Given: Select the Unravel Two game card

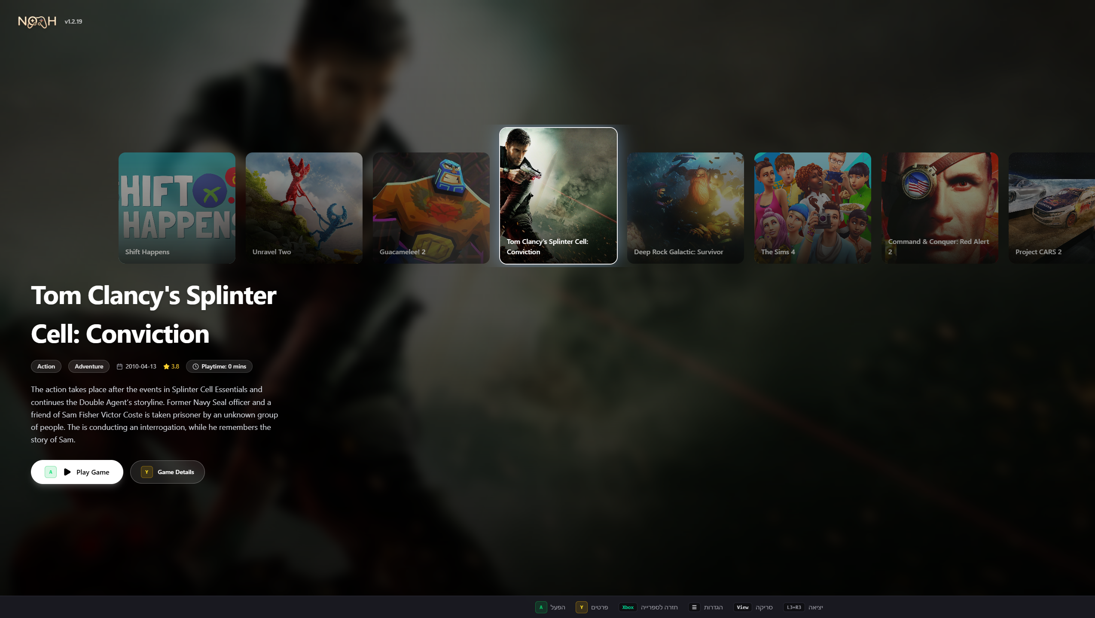Looking at the screenshot, I should pyautogui.click(x=304, y=208).
